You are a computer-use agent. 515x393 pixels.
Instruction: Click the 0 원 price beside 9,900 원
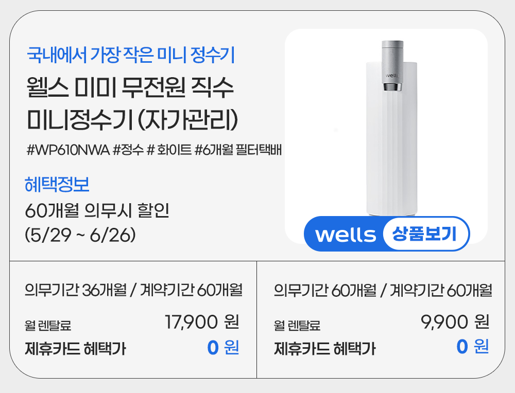point(472,348)
